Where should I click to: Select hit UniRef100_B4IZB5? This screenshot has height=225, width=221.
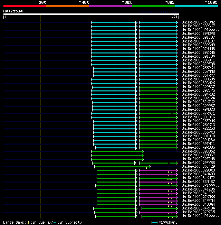[x=198, y=189]
